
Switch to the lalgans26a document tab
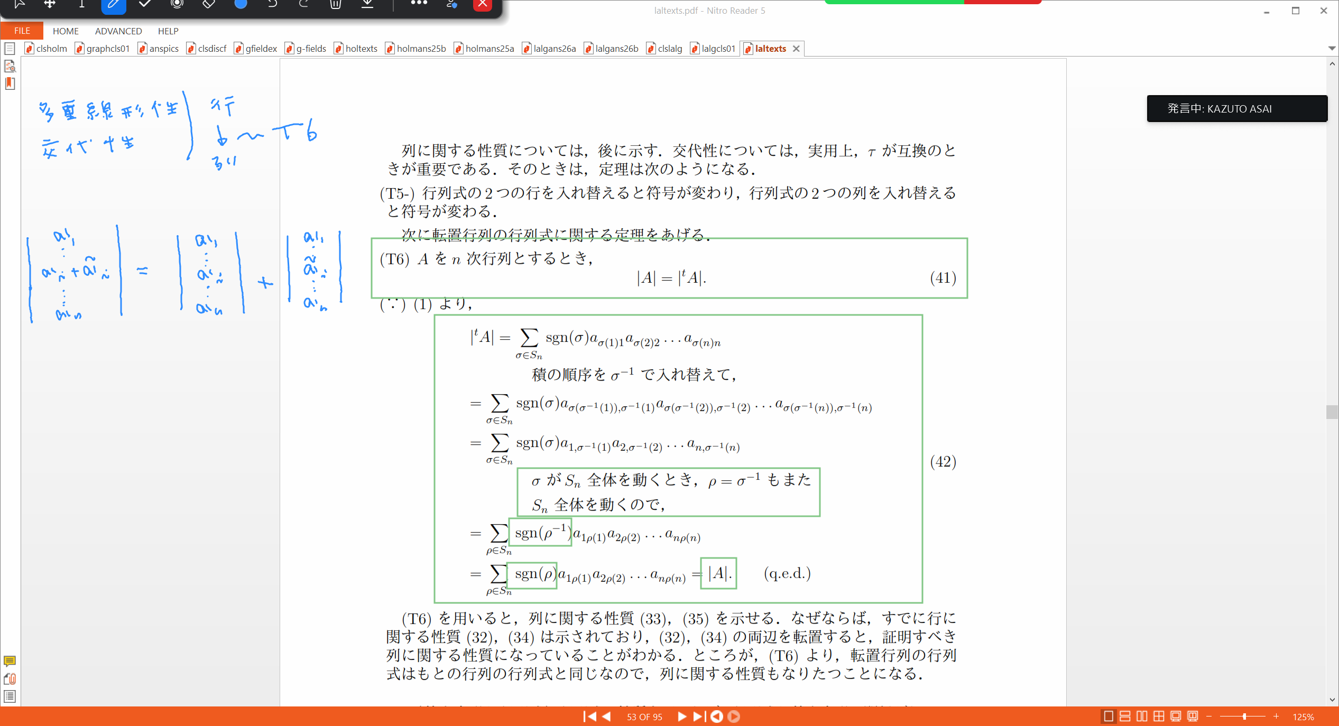click(549, 49)
